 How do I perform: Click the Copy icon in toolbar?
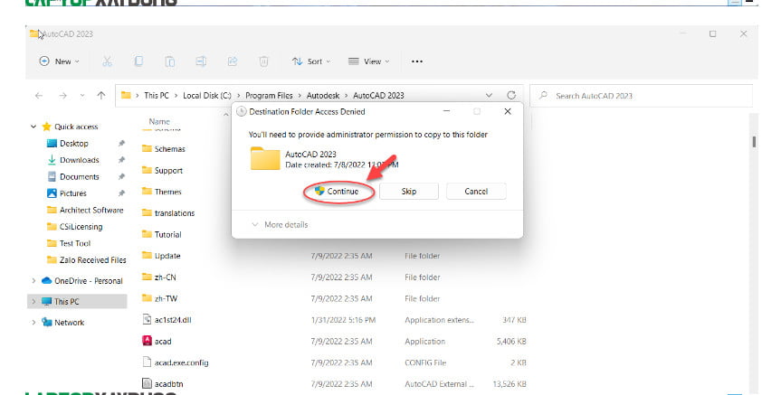tap(138, 61)
